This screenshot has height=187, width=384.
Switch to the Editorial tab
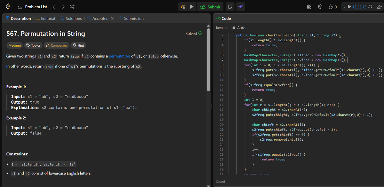(x=45, y=19)
